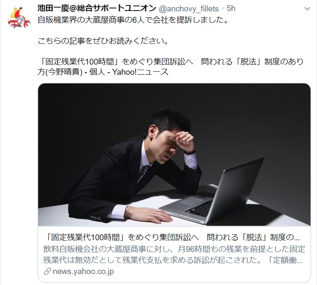Viewport: 317px width, 285px height.
Task: Click the tweet line 自販機業界の大蔵屋商事の6人で会社を提訴しました
Action: point(133,20)
